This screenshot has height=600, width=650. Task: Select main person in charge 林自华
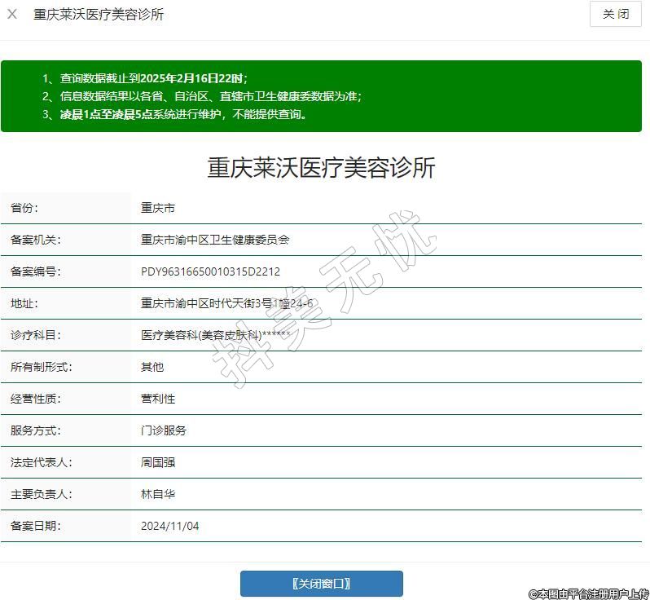click(158, 495)
